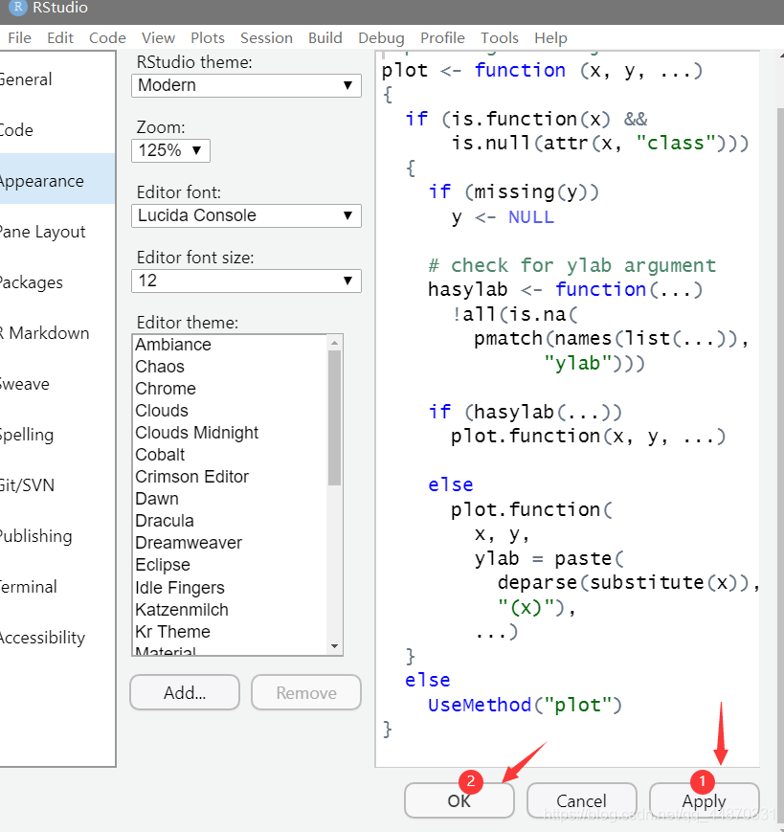Select Chaos editor theme

[230, 367]
